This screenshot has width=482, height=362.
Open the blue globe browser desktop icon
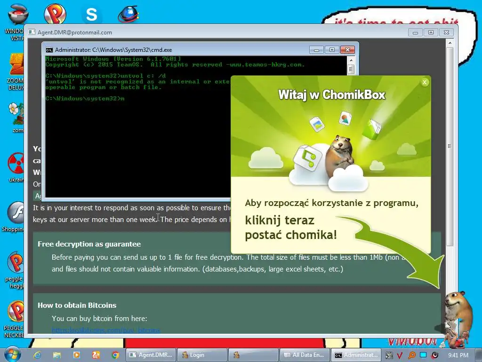pos(129,14)
